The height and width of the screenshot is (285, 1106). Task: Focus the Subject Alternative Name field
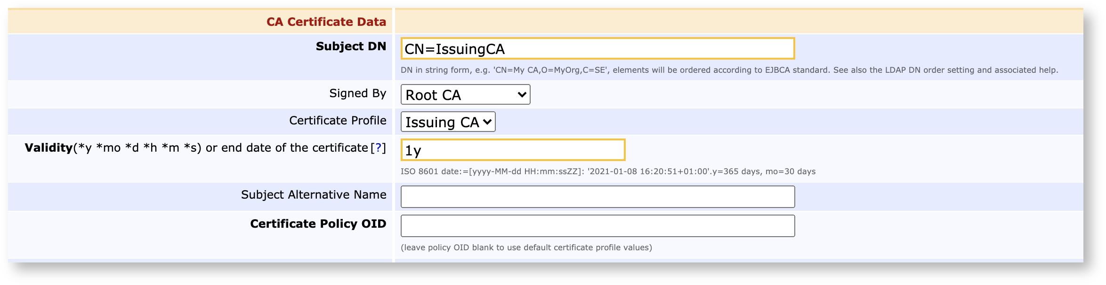pyautogui.click(x=597, y=197)
